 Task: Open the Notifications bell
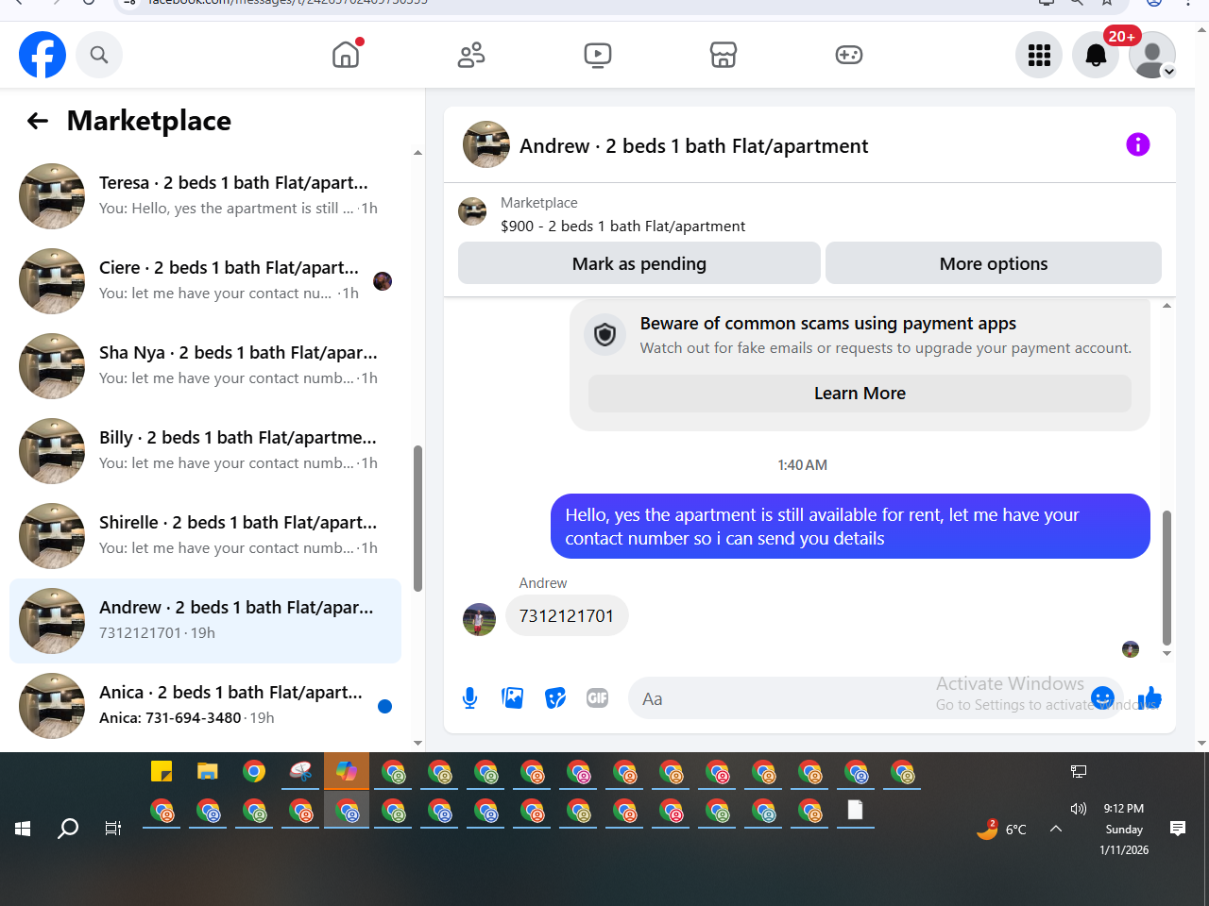coord(1096,55)
